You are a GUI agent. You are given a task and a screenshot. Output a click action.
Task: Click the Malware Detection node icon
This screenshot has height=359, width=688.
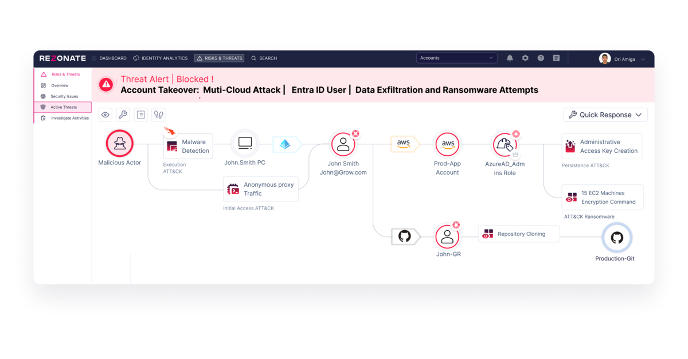point(171,146)
